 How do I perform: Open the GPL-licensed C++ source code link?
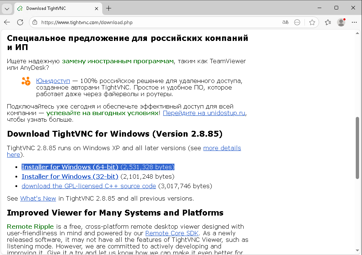click(89, 186)
